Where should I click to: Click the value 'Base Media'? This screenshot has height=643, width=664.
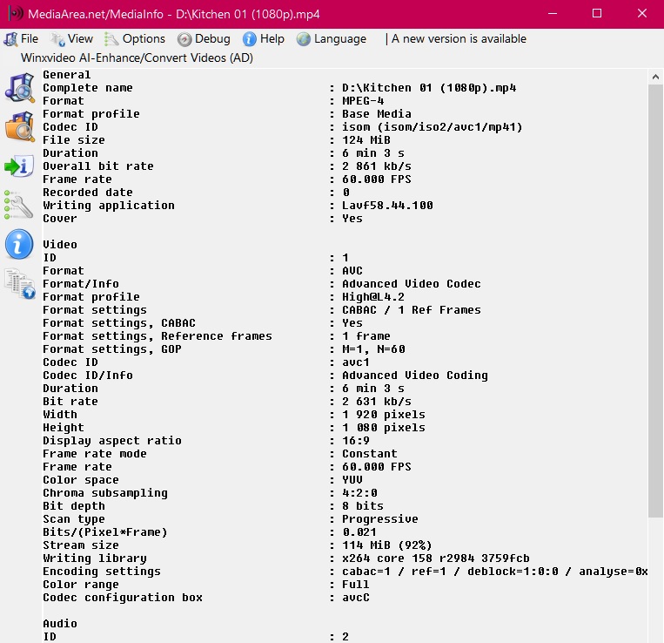(x=377, y=114)
